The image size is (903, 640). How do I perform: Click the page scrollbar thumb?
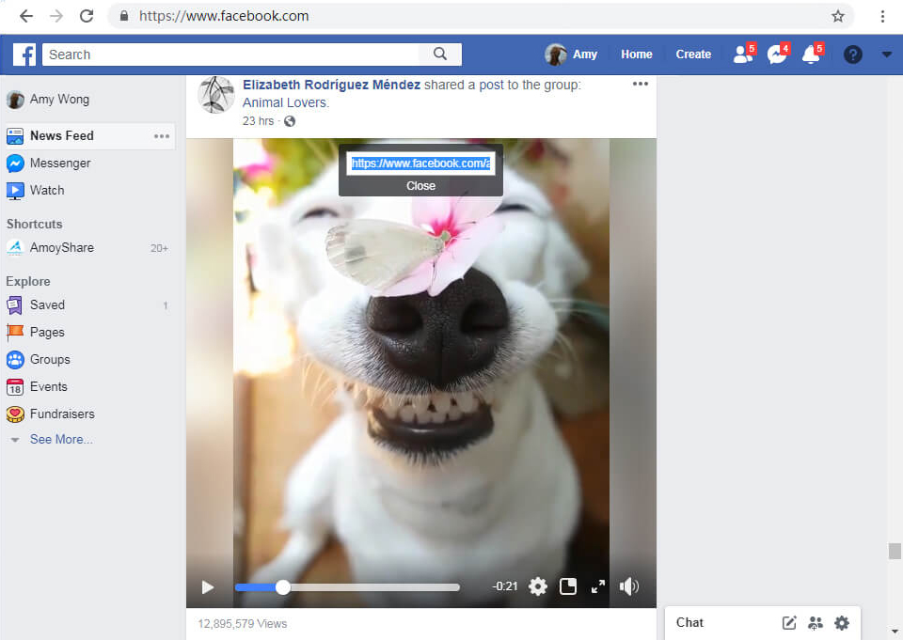coord(895,551)
